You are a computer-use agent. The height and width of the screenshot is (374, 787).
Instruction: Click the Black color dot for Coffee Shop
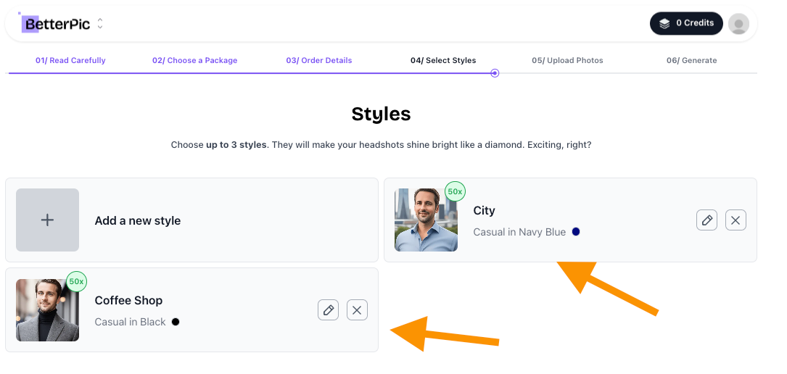click(x=176, y=322)
